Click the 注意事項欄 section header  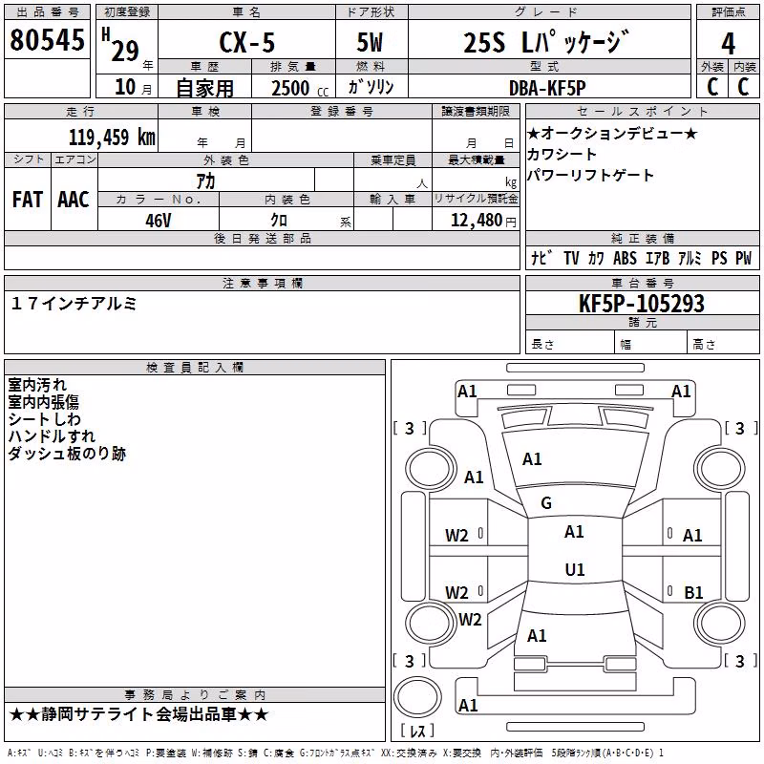pos(263,283)
